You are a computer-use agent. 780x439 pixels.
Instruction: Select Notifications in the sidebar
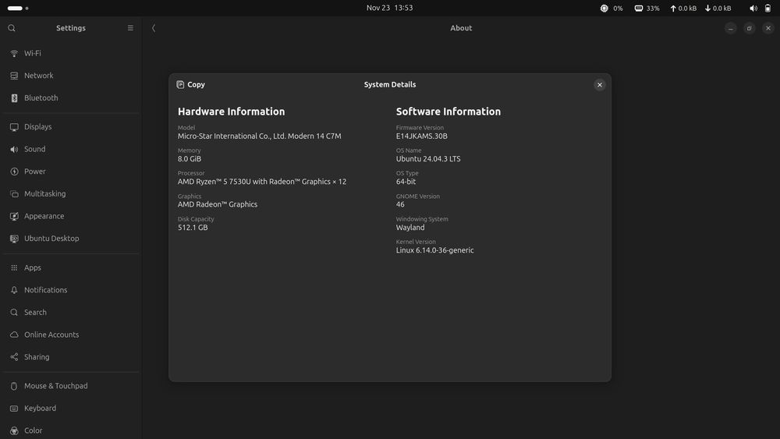point(71,290)
